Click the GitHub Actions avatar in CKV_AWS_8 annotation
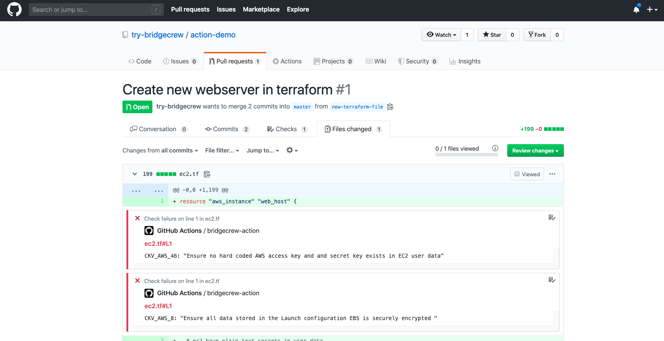 point(149,293)
